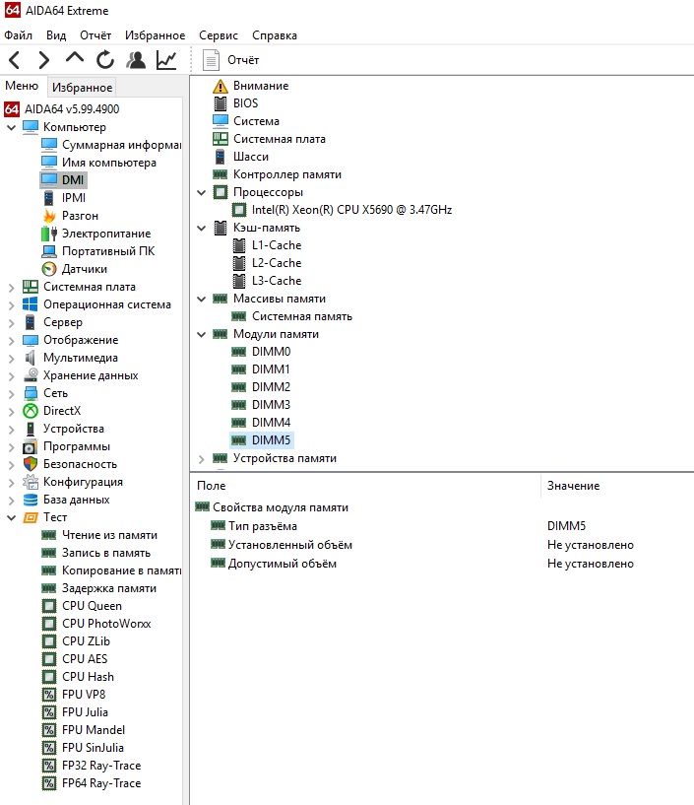Go forward with the right arrow toolbar icon
The width and height of the screenshot is (694, 805).
pos(44,60)
